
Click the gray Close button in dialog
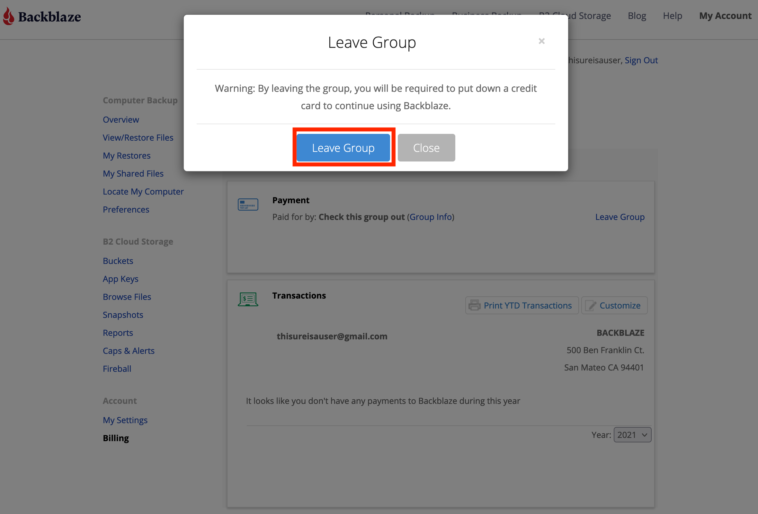point(426,148)
